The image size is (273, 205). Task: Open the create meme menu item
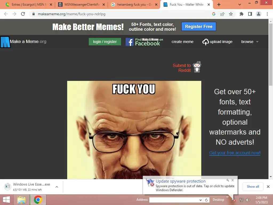coord(182,42)
